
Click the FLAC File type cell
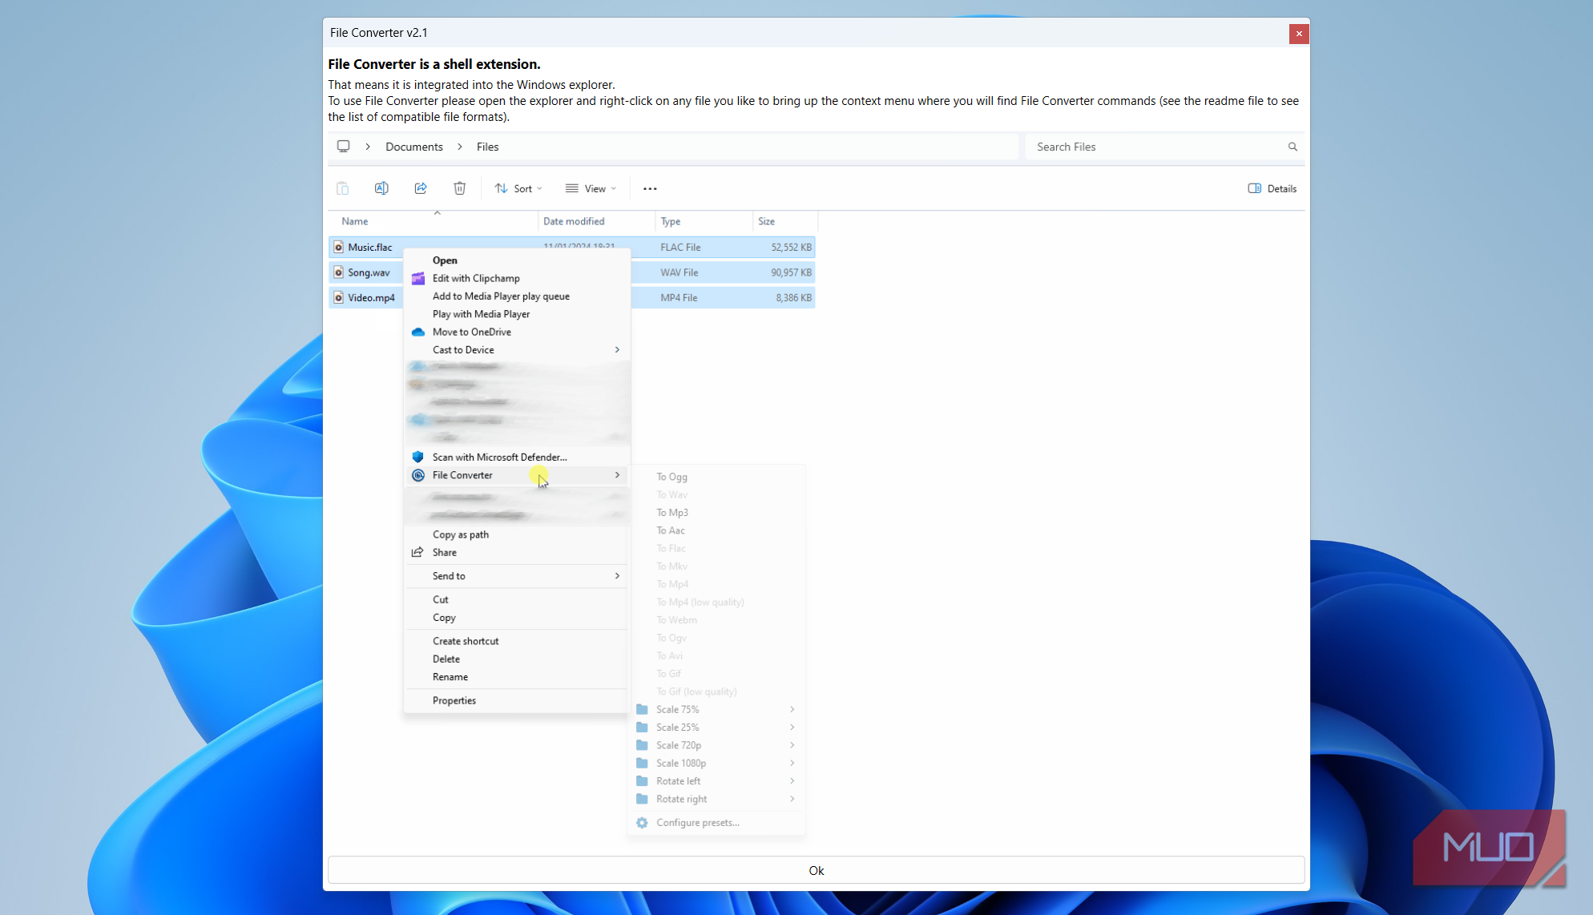[x=680, y=247]
